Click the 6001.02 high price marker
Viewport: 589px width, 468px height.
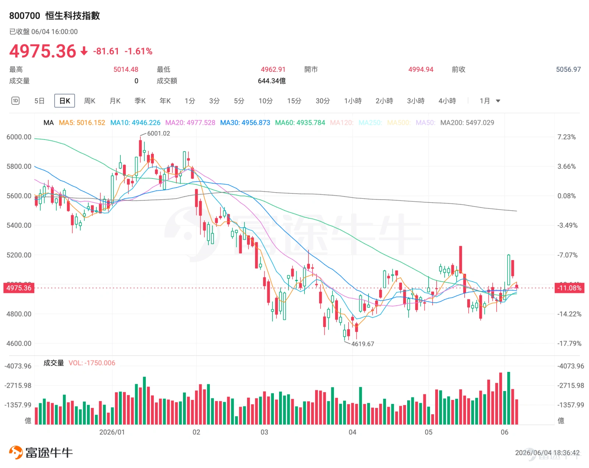click(x=159, y=133)
